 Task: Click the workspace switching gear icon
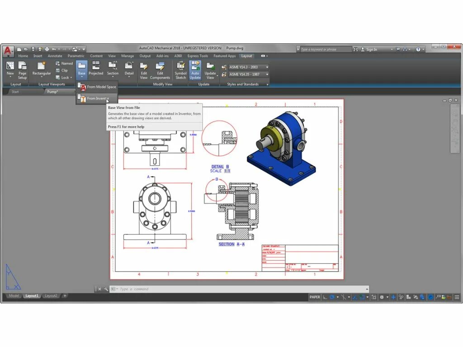(x=382, y=297)
